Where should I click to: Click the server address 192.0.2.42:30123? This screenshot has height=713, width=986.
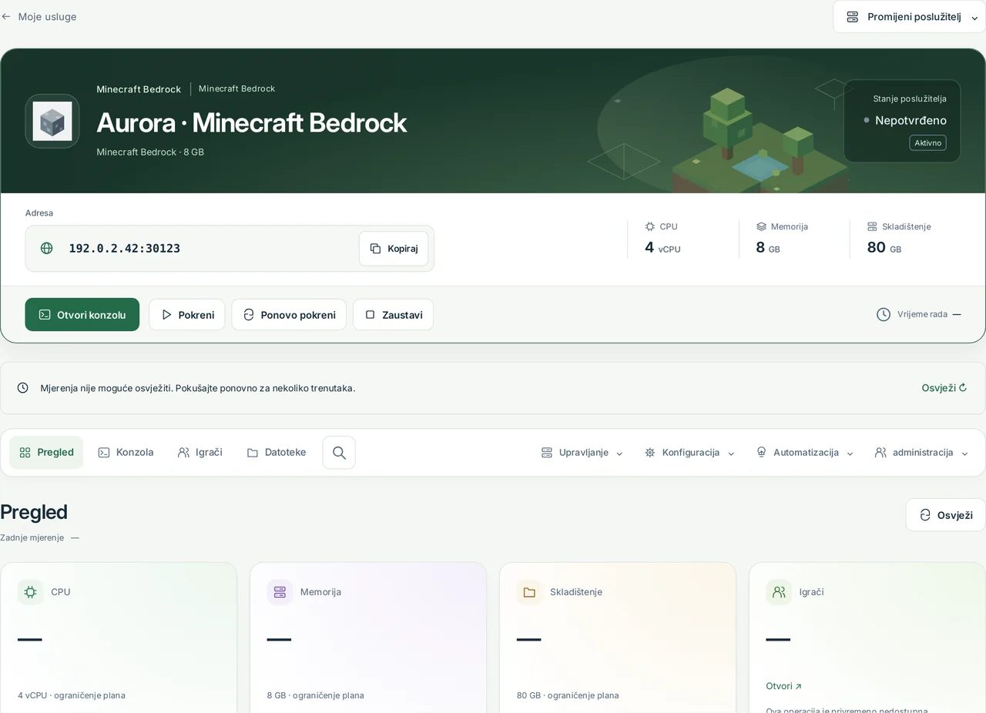coord(125,248)
